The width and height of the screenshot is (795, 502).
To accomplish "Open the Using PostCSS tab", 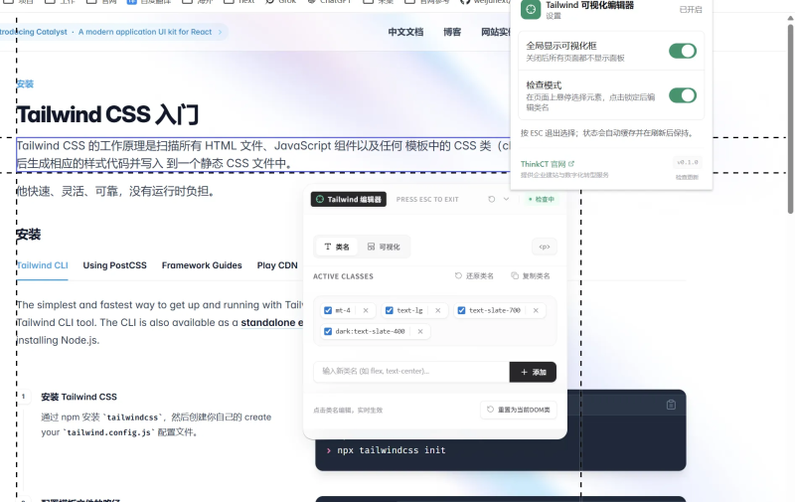I will pos(114,265).
